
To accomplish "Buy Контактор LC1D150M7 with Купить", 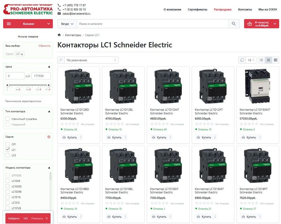I will click(x=249, y=137).
